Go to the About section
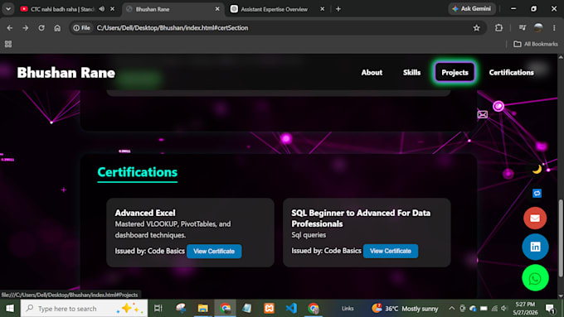 point(372,73)
